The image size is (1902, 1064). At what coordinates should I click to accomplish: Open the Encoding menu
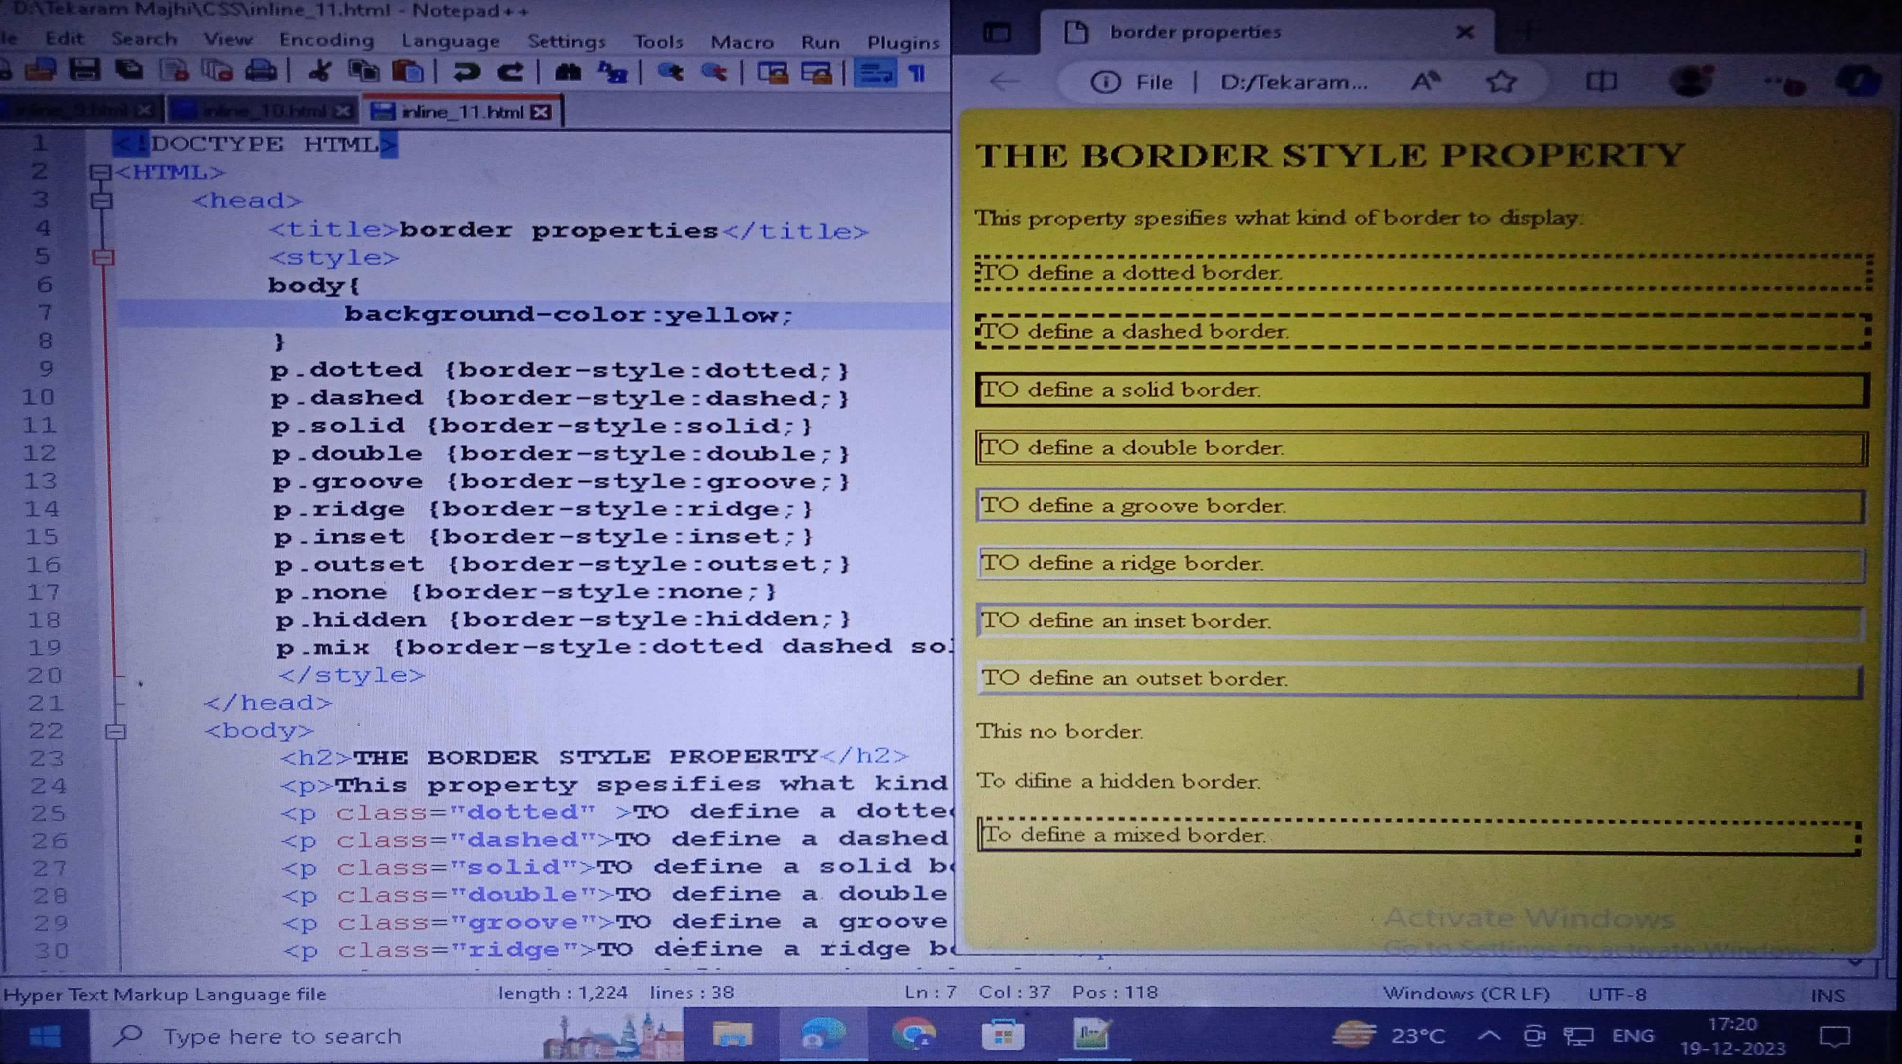point(326,40)
